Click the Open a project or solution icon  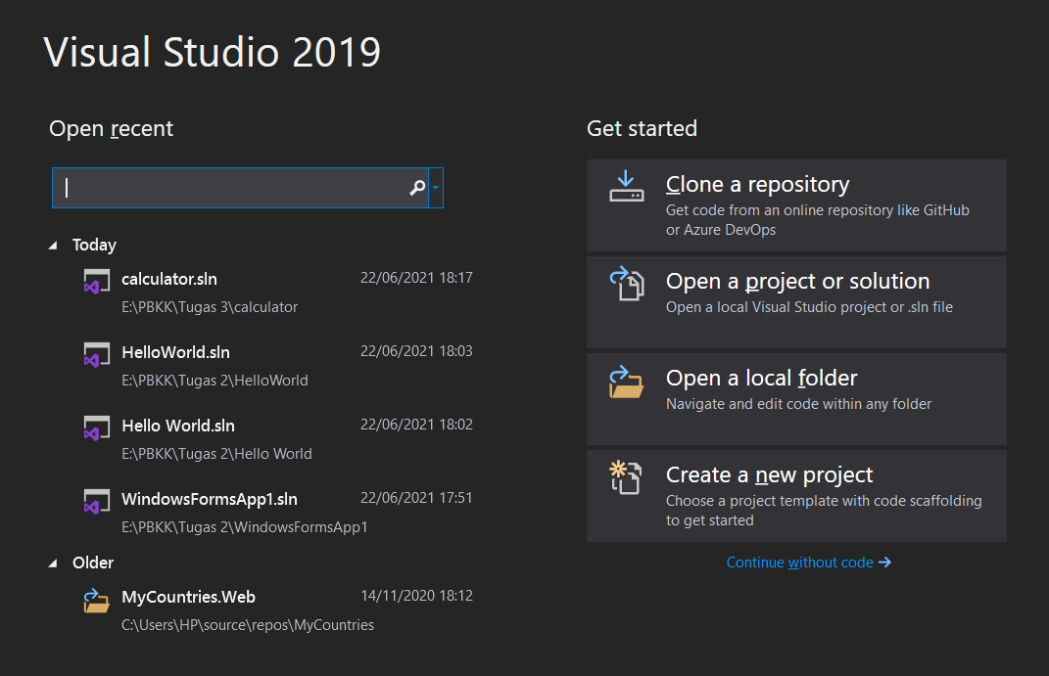(x=626, y=284)
